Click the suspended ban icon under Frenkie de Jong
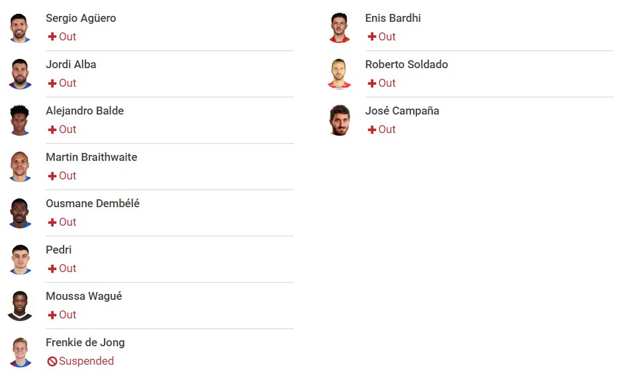The width and height of the screenshot is (619, 376). point(52,361)
